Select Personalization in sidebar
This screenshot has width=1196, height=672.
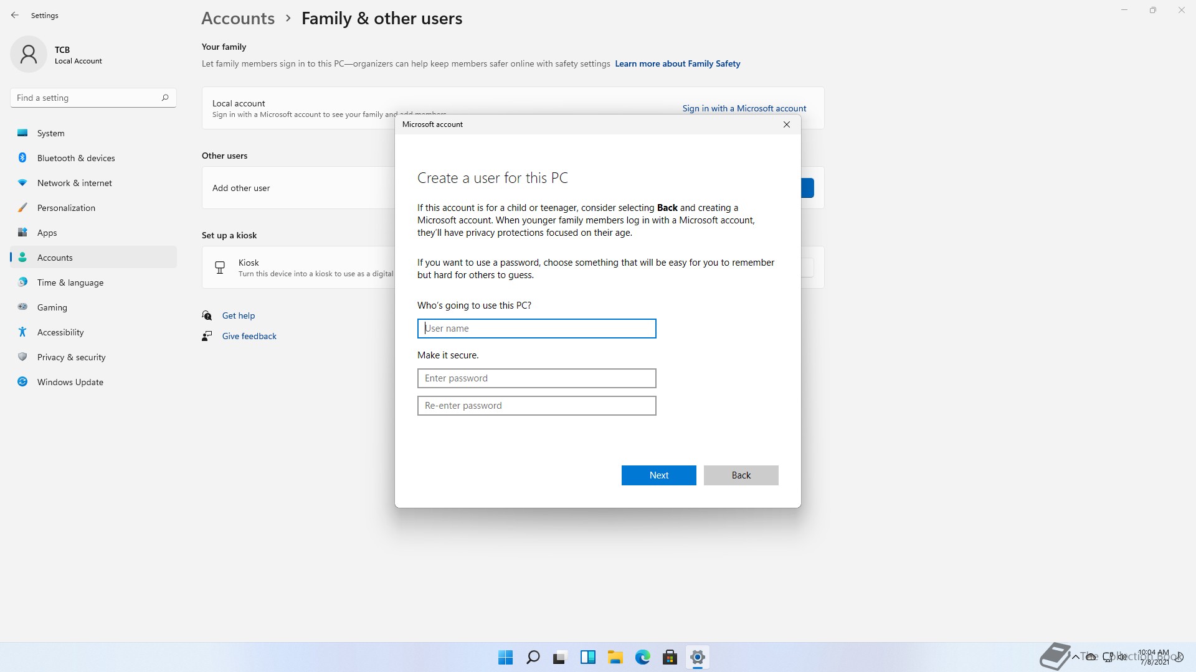tap(93, 208)
